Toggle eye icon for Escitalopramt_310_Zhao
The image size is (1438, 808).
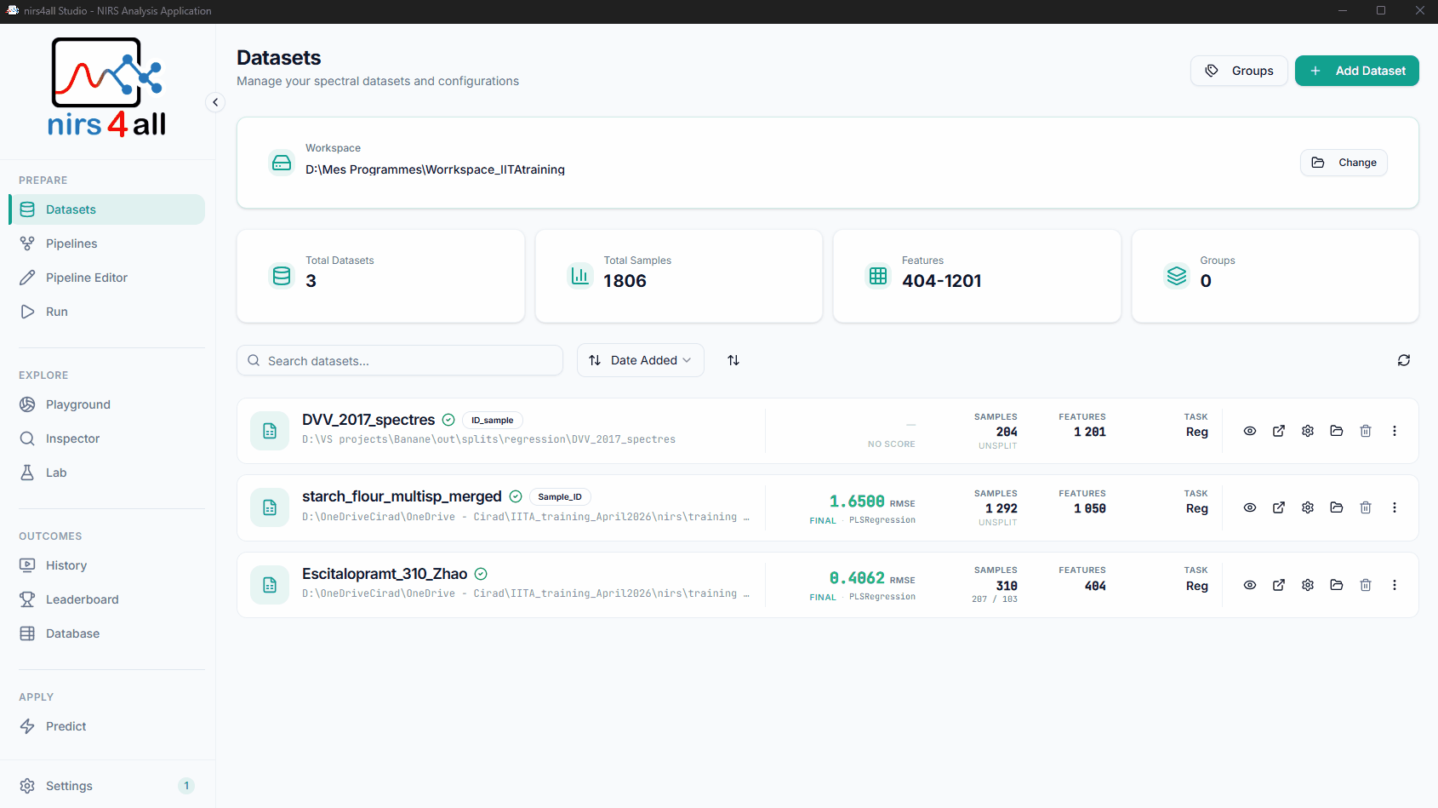pyautogui.click(x=1250, y=585)
